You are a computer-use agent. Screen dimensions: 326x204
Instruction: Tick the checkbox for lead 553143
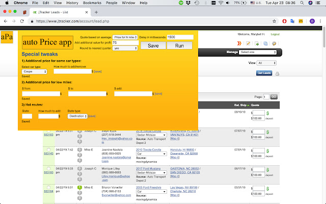(49, 149)
